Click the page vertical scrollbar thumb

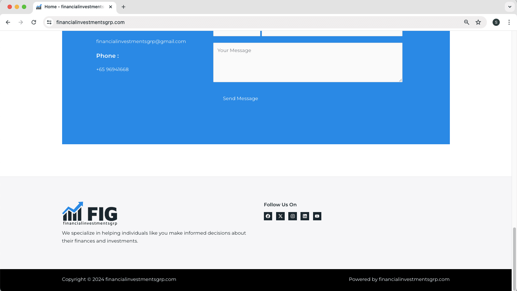point(514,258)
